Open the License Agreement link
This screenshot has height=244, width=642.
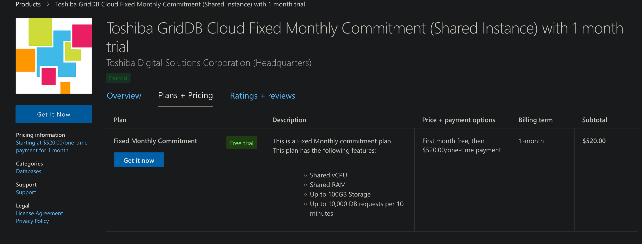(x=39, y=213)
